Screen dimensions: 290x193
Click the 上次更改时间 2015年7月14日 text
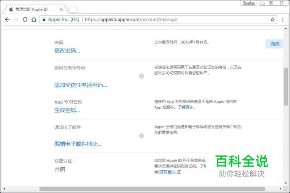[x=182, y=42]
